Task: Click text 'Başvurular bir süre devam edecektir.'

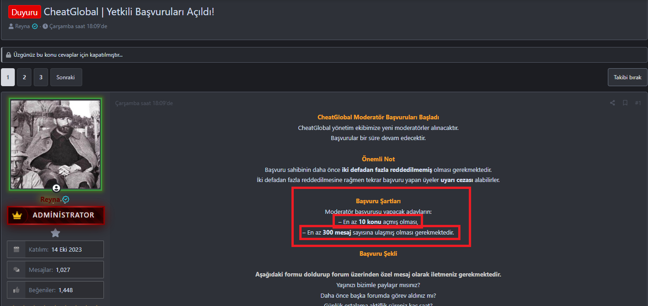Action: pos(378,138)
